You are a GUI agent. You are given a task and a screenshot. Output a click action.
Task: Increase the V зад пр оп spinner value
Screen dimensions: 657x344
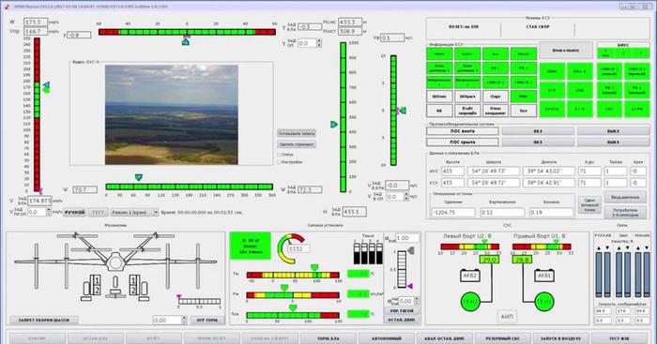(49, 210)
